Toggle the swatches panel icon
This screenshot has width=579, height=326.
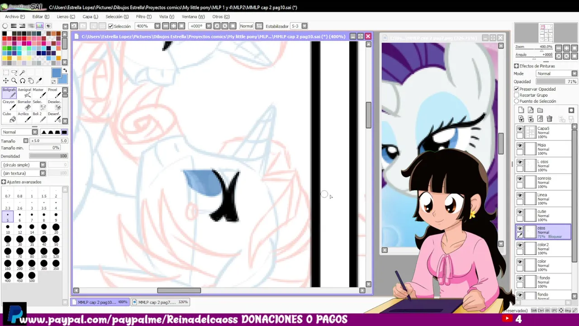tap(40, 26)
